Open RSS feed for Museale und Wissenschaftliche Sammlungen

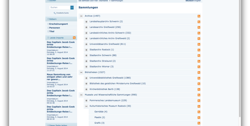tap(199, 95)
